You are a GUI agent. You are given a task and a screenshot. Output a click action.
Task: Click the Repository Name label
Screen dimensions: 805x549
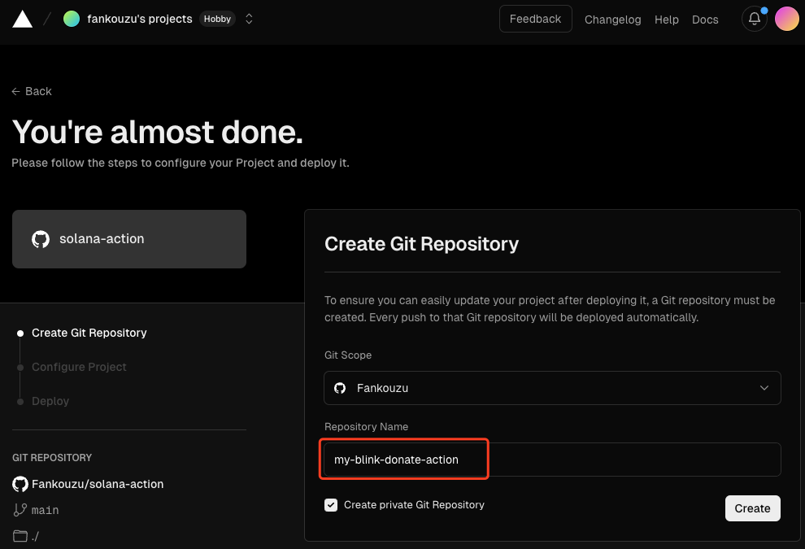[x=366, y=427]
